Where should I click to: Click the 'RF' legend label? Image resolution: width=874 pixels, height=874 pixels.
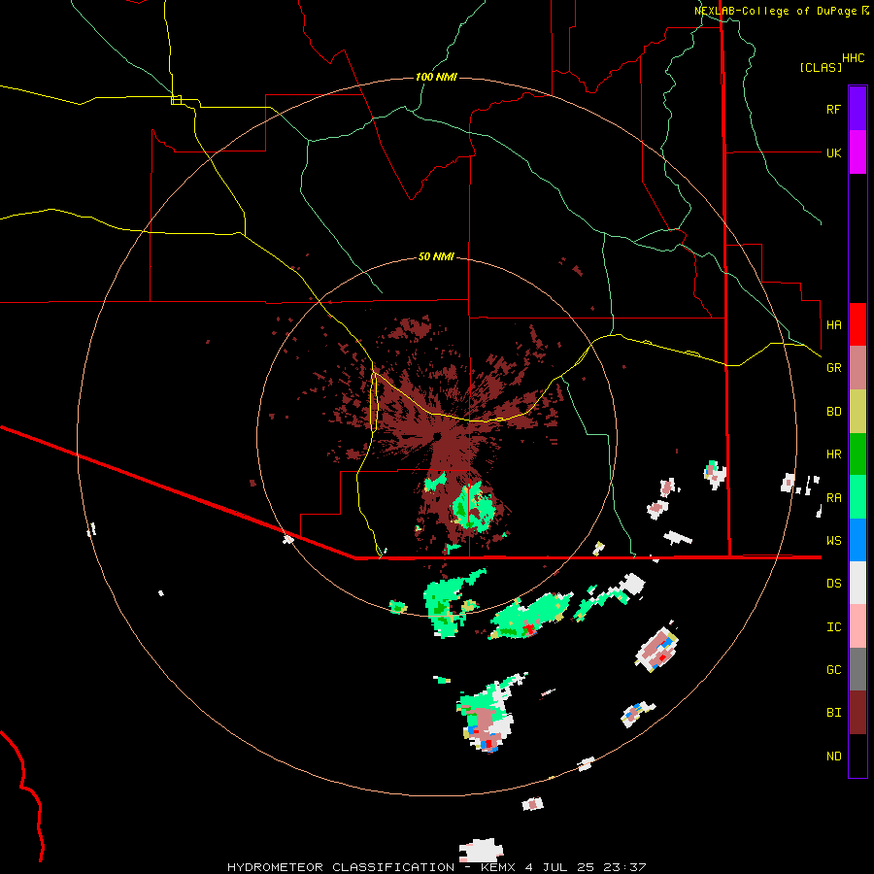(x=833, y=109)
